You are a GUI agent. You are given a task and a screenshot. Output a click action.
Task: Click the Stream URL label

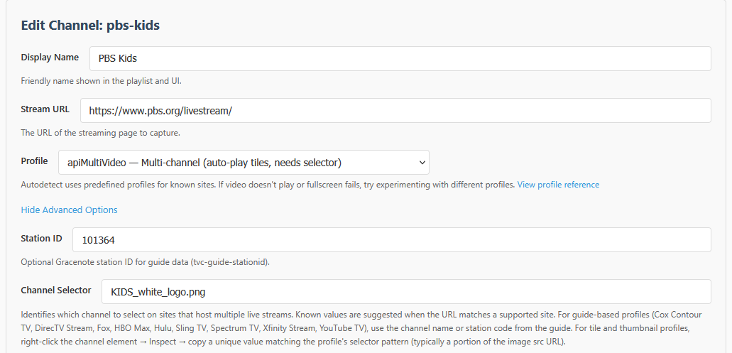45,109
